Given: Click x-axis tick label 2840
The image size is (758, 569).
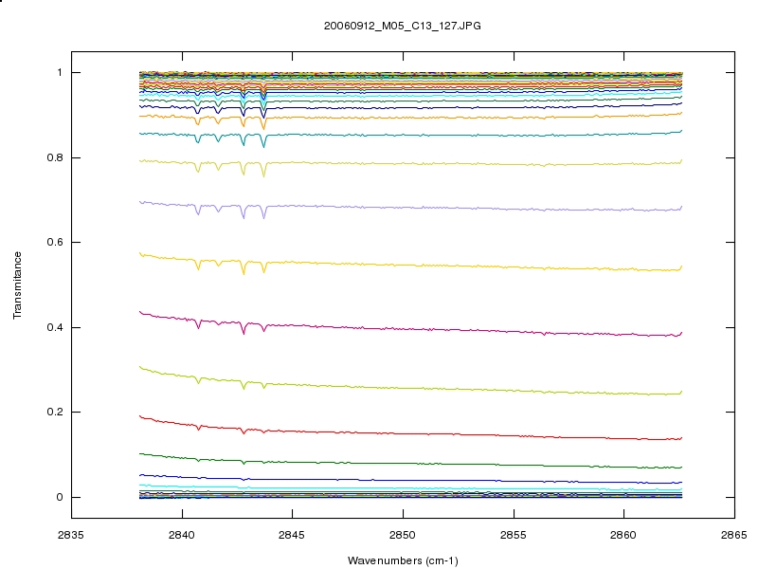Looking at the screenshot, I should point(182,535).
